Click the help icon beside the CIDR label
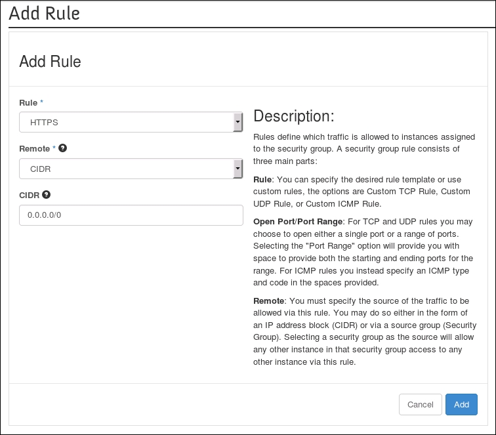496x435 pixels. point(47,195)
